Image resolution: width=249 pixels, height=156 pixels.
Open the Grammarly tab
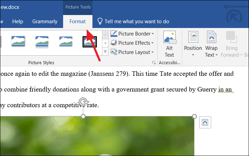(x=45, y=22)
